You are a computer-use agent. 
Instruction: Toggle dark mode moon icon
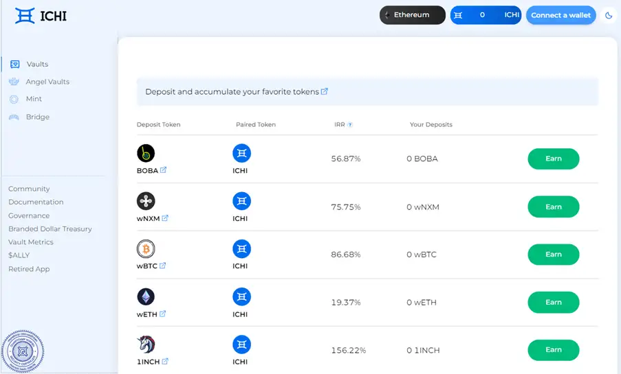pyautogui.click(x=608, y=15)
